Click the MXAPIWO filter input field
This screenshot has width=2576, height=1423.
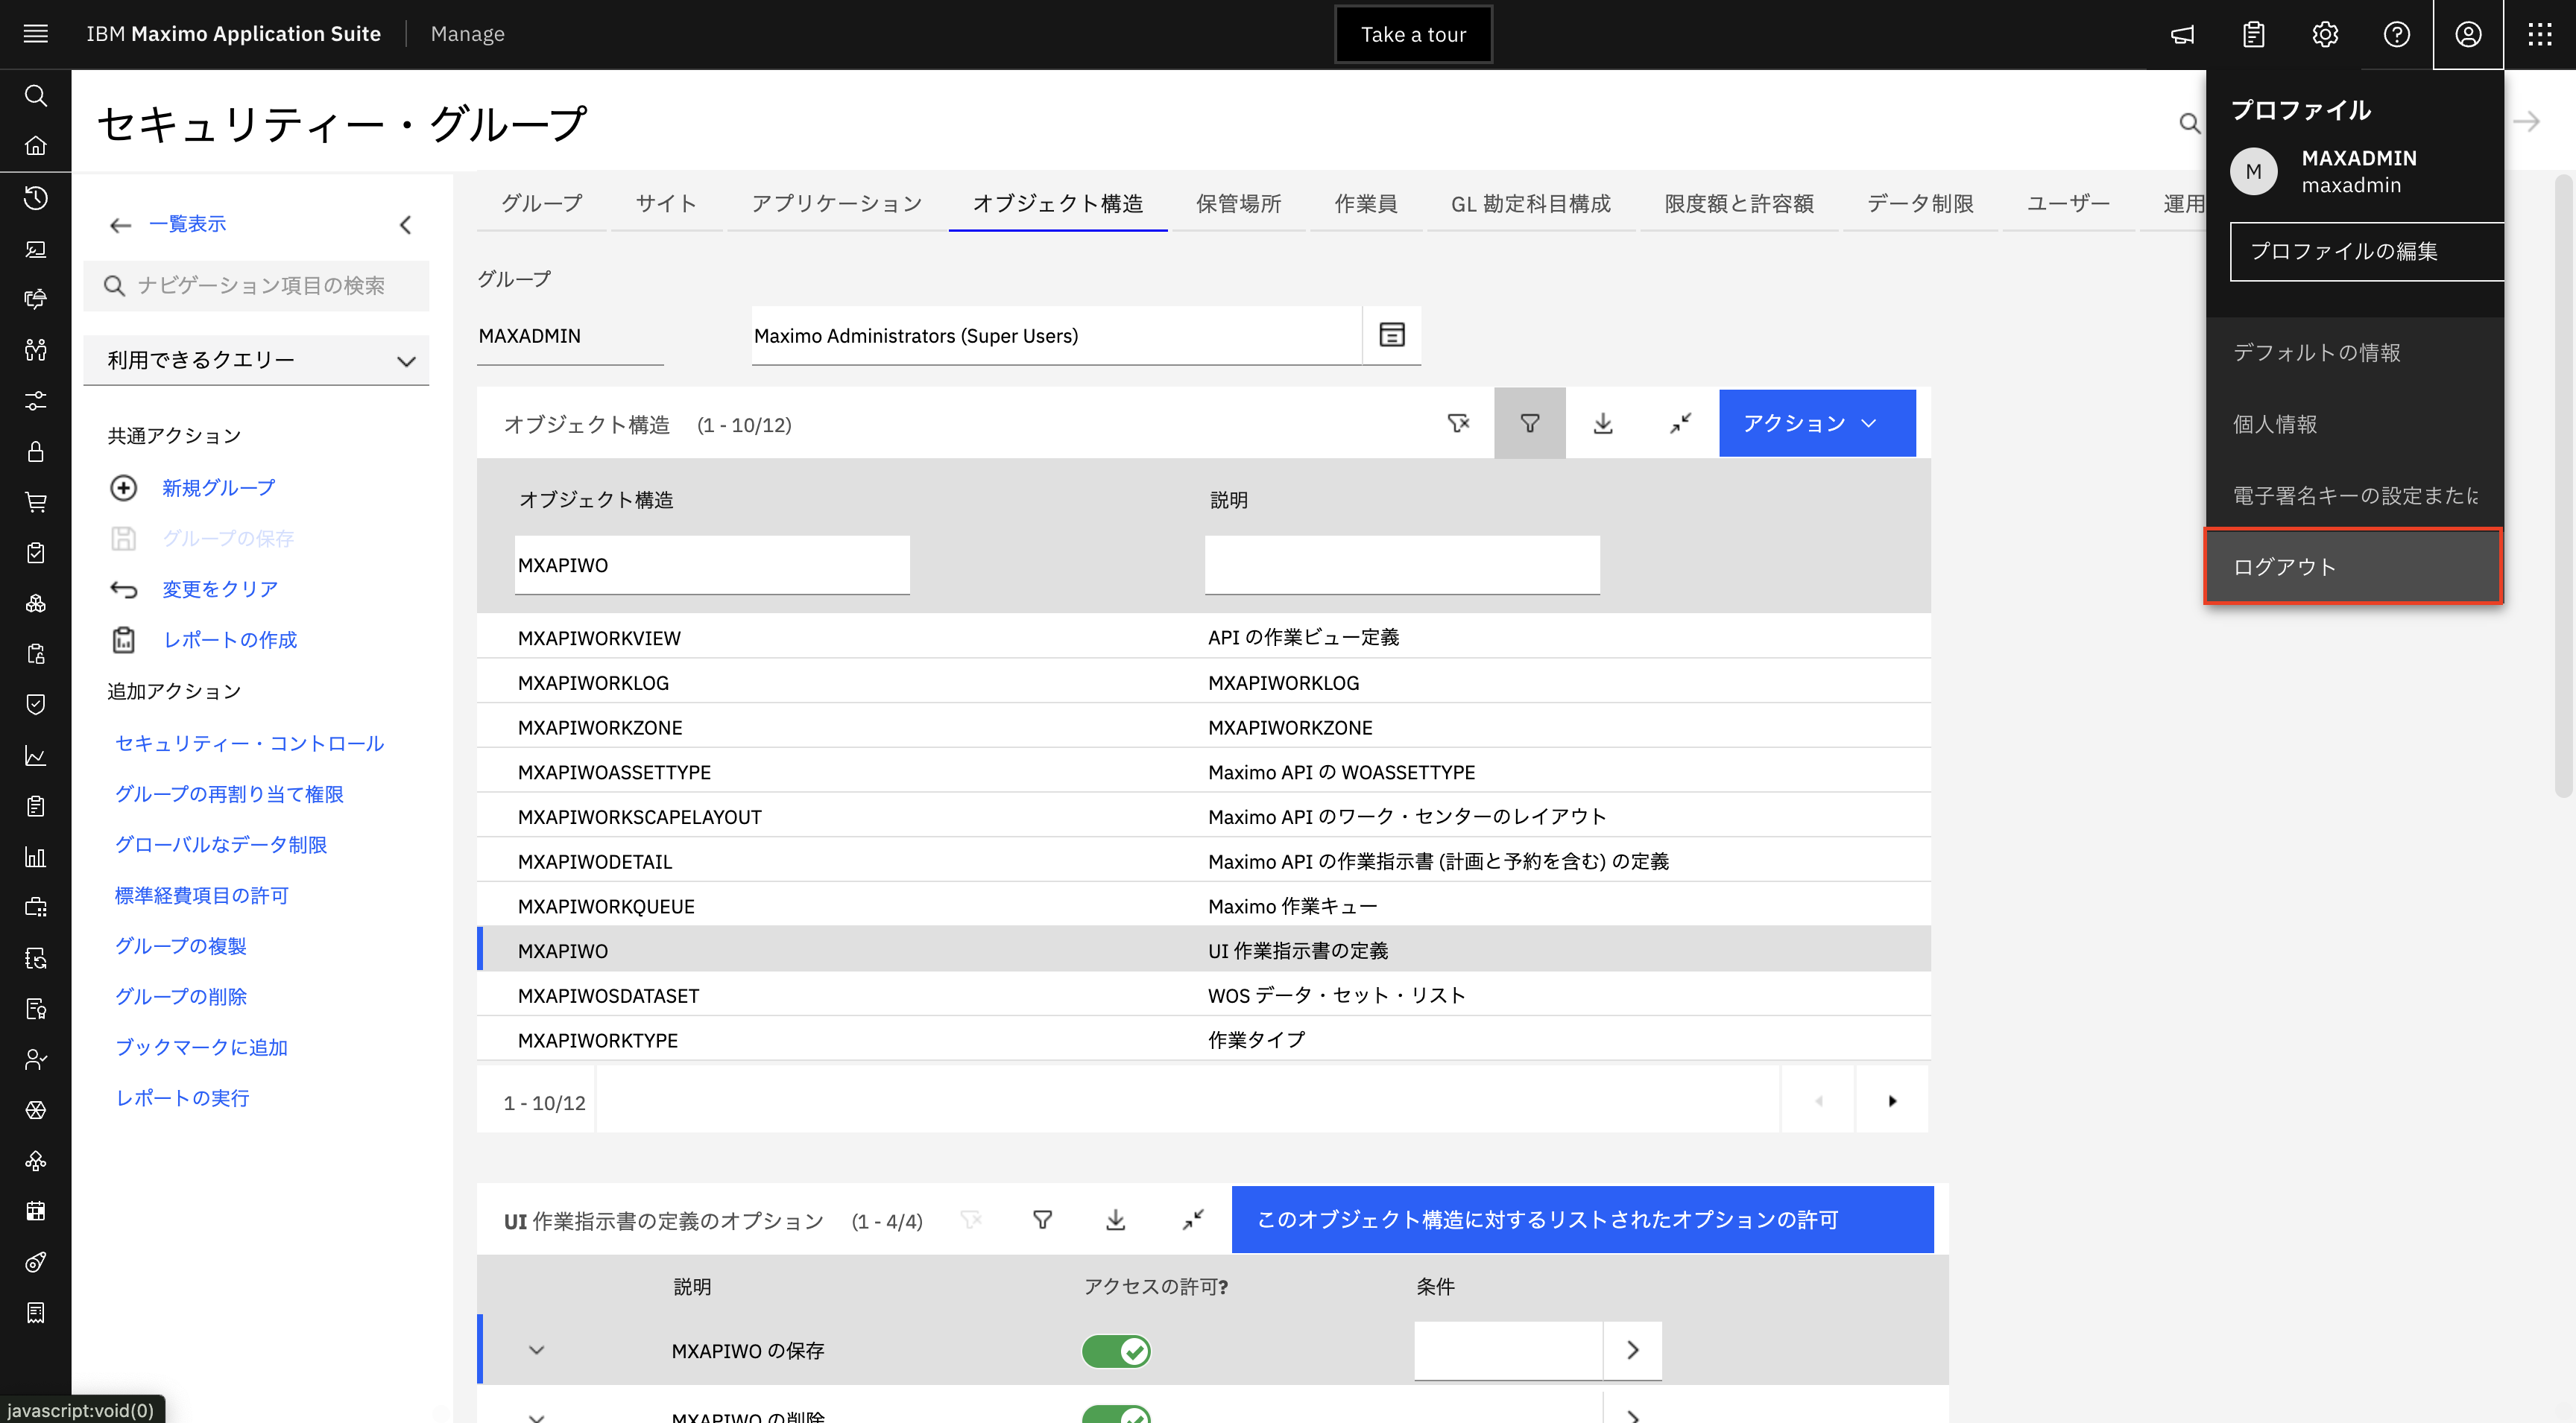point(711,565)
